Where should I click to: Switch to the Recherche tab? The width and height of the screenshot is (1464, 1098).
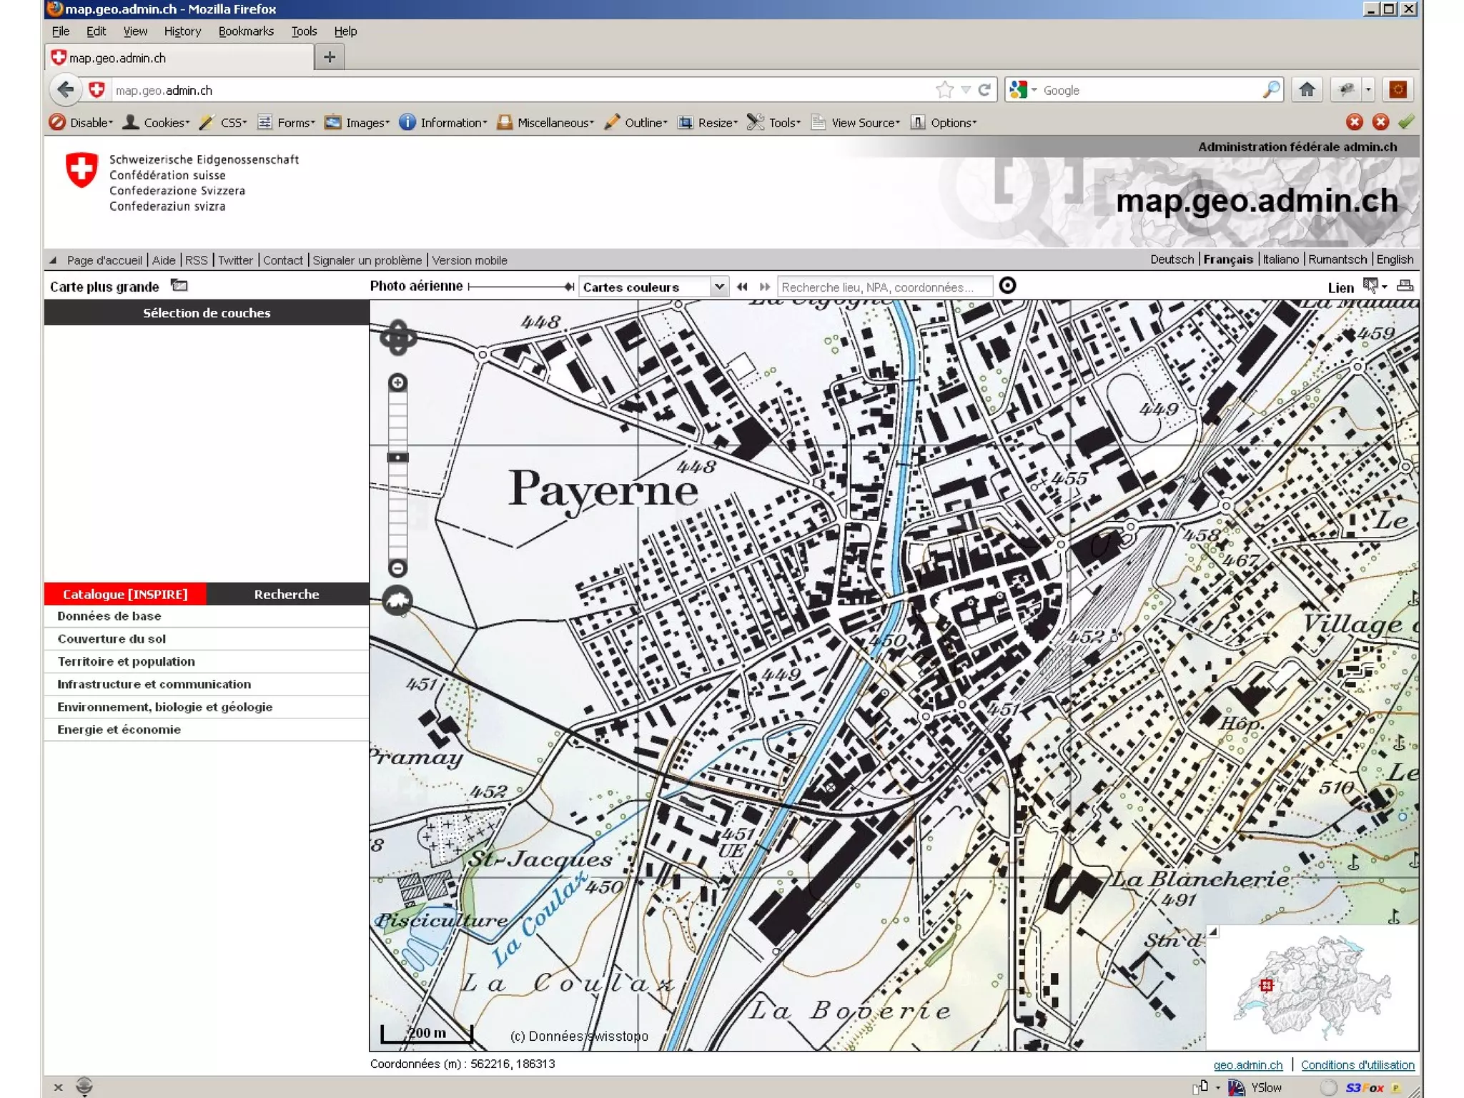click(x=287, y=594)
